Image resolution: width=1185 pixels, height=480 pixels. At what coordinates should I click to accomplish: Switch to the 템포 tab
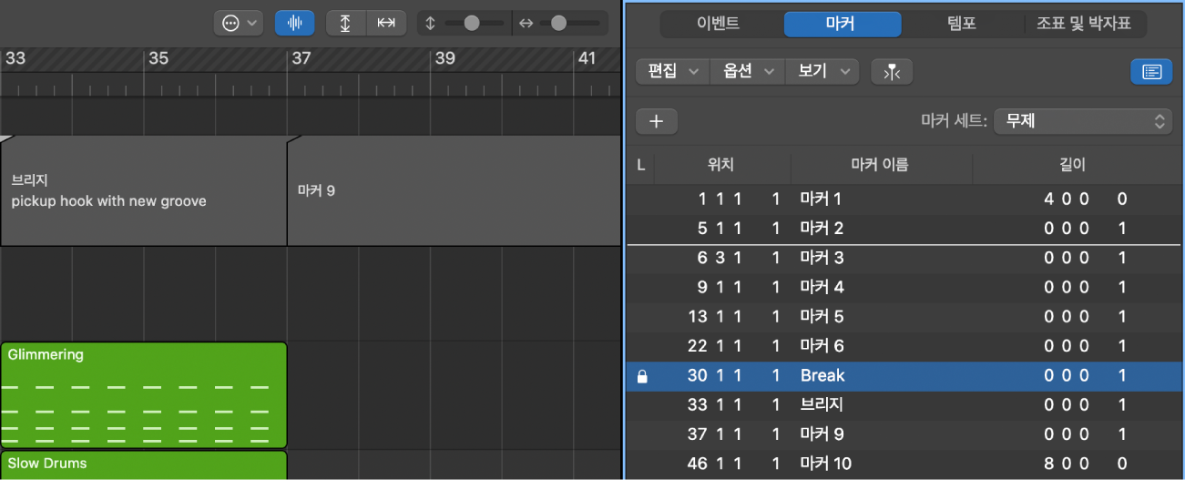click(963, 24)
